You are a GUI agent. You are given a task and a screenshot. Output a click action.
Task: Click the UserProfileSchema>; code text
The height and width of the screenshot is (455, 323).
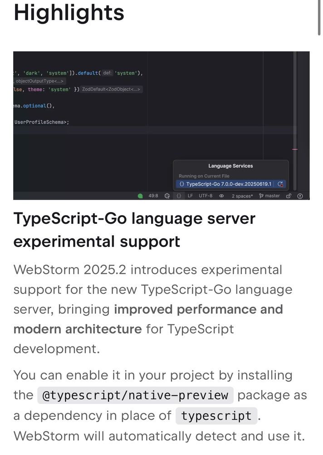click(x=42, y=122)
